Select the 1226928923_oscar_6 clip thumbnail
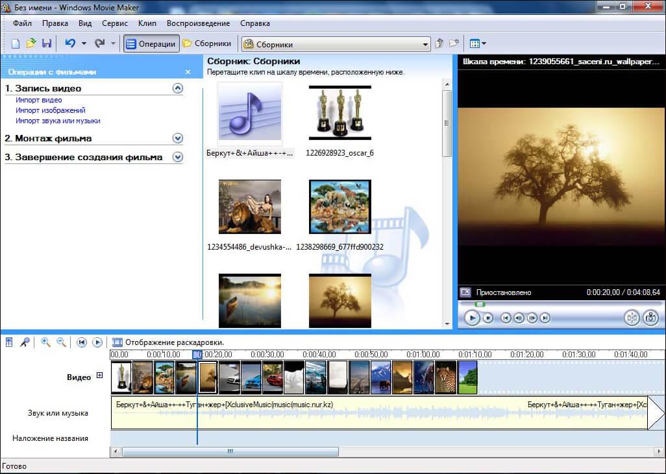Screen dimensions: 666x474 point(339,113)
